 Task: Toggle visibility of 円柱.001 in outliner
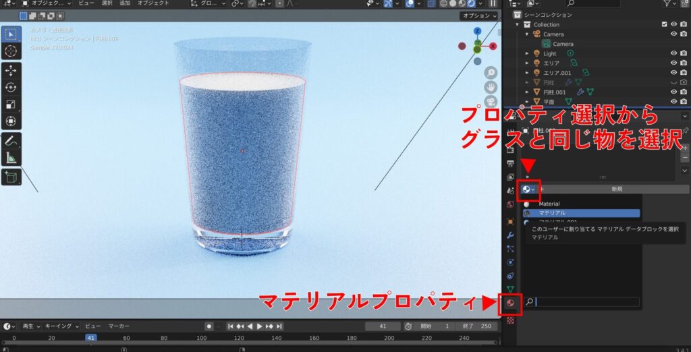(673, 92)
